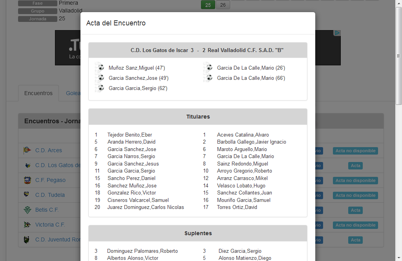402x261 pixels.
Task: Click the Victoria C.F. team crest
Action: coord(27,225)
